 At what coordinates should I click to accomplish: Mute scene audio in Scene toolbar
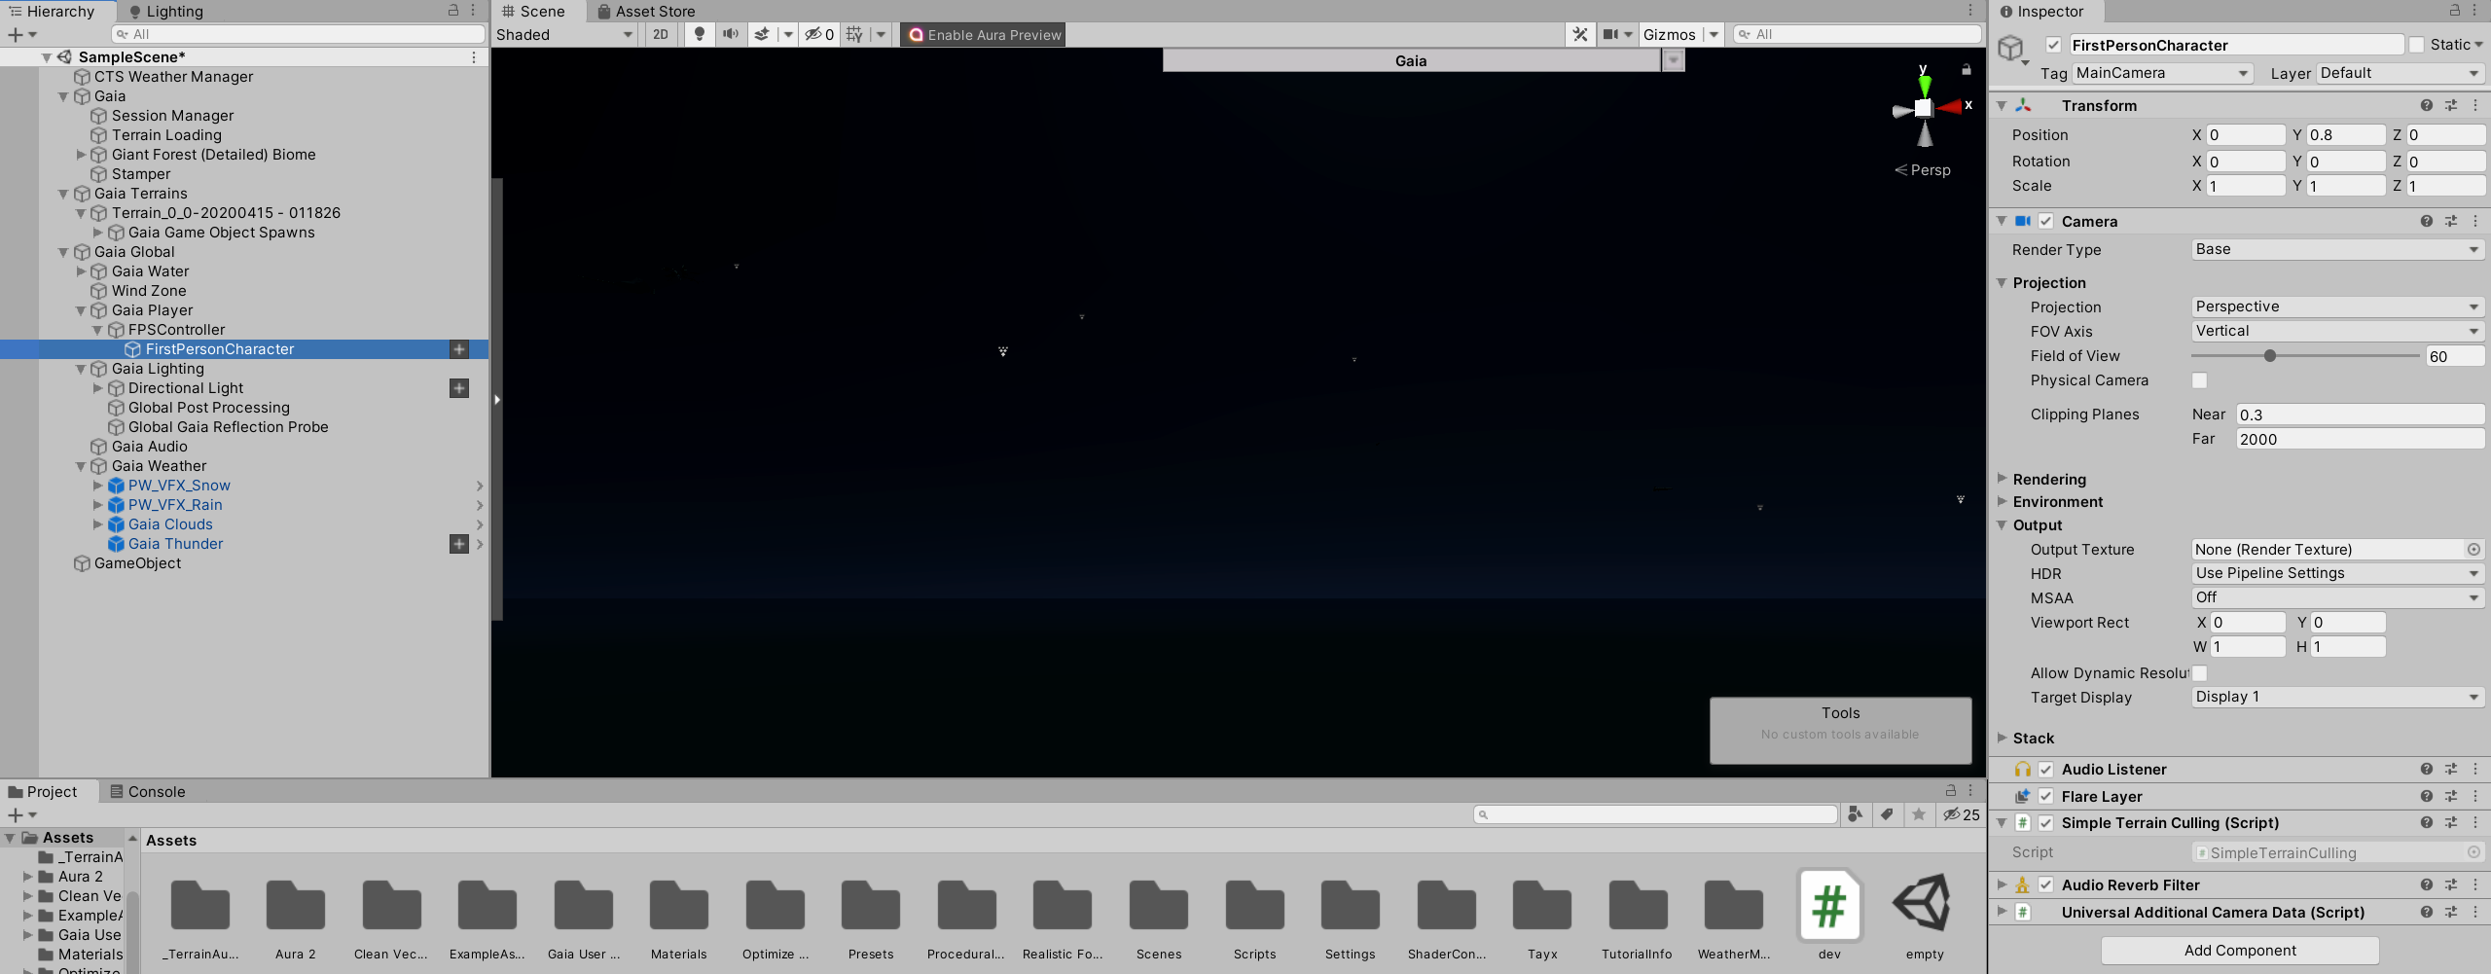point(731,34)
